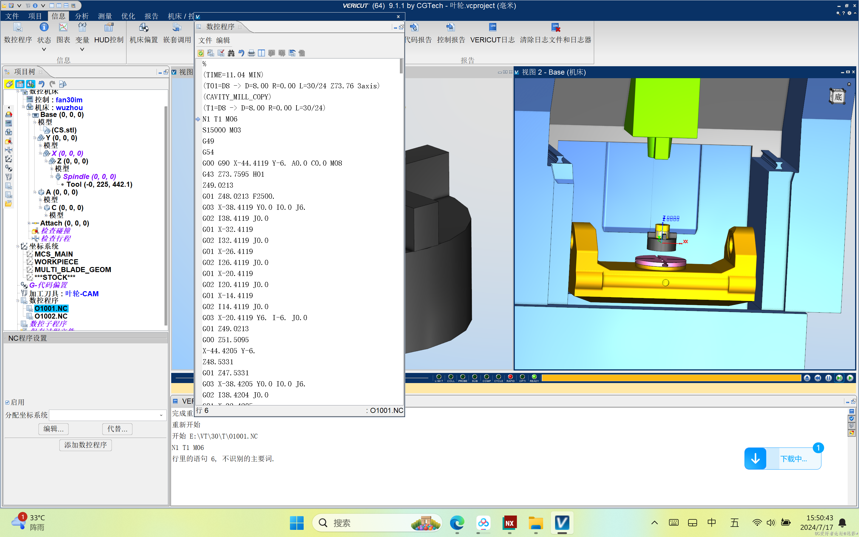Click the yellow mouse-pick icon in project tree
This screenshot has width=859, height=537.
(x=9, y=84)
